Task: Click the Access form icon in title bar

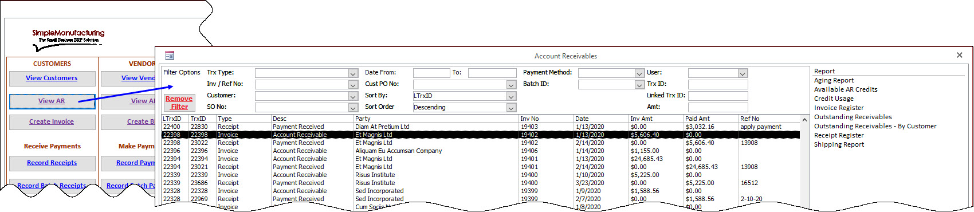Action: click(x=169, y=56)
